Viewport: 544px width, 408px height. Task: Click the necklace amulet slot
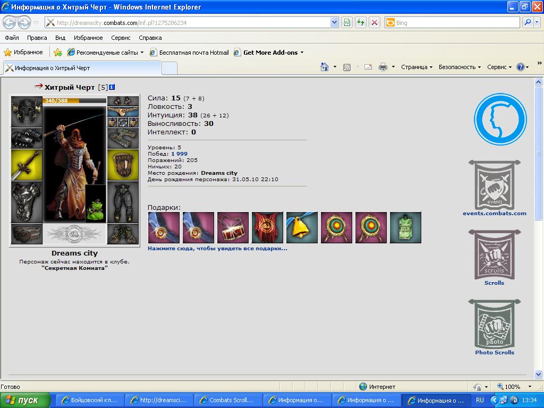(123, 112)
